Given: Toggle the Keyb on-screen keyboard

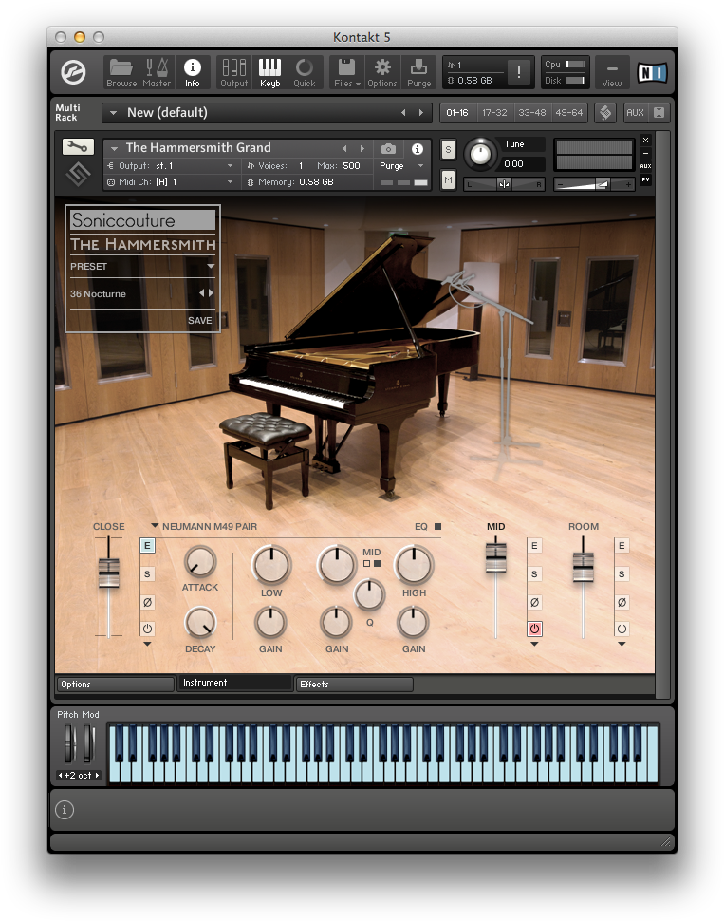Looking at the screenshot, I should click(x=270, y=73).
